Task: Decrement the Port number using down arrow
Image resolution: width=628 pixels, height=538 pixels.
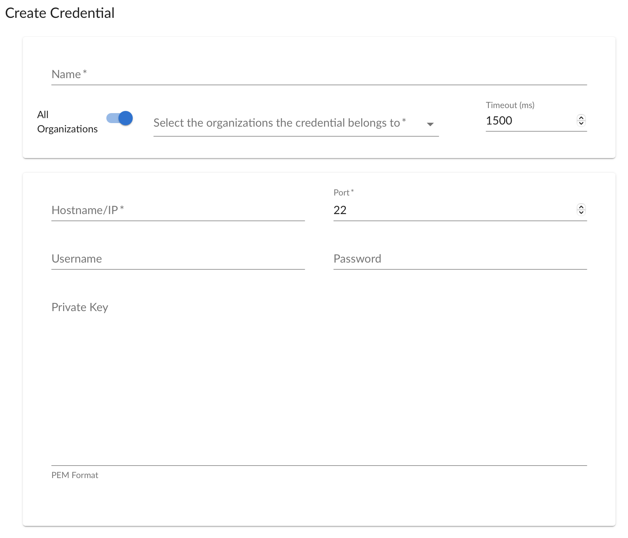Action: click(x=581, y=213)
